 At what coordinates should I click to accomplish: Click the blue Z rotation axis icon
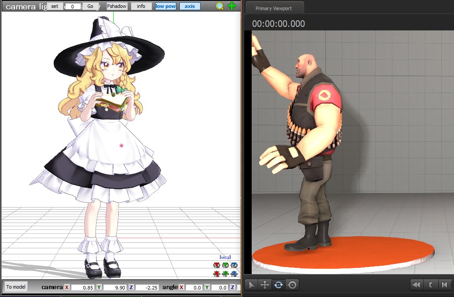click(234, 265)
